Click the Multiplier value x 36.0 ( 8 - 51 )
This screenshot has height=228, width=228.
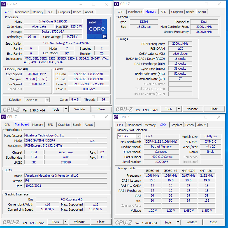tap(37, 79)
